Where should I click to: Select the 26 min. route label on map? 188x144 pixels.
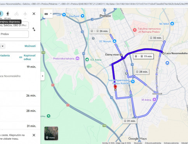click(99, 31)
